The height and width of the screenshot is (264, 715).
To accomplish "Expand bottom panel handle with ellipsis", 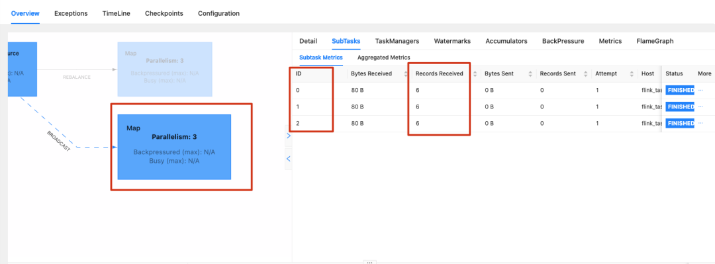I will click(370, 262).
